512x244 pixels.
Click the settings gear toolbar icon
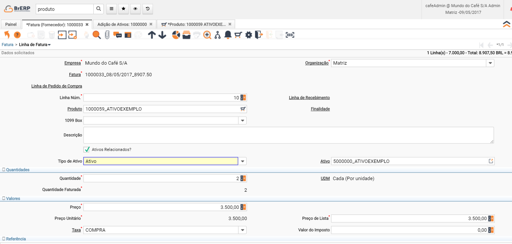[x=249, y=35]
